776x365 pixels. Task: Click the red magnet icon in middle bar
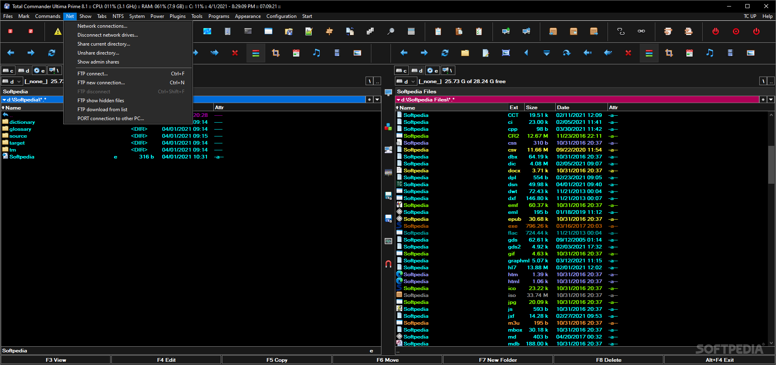pyautogui.click(x=388, y=264)
